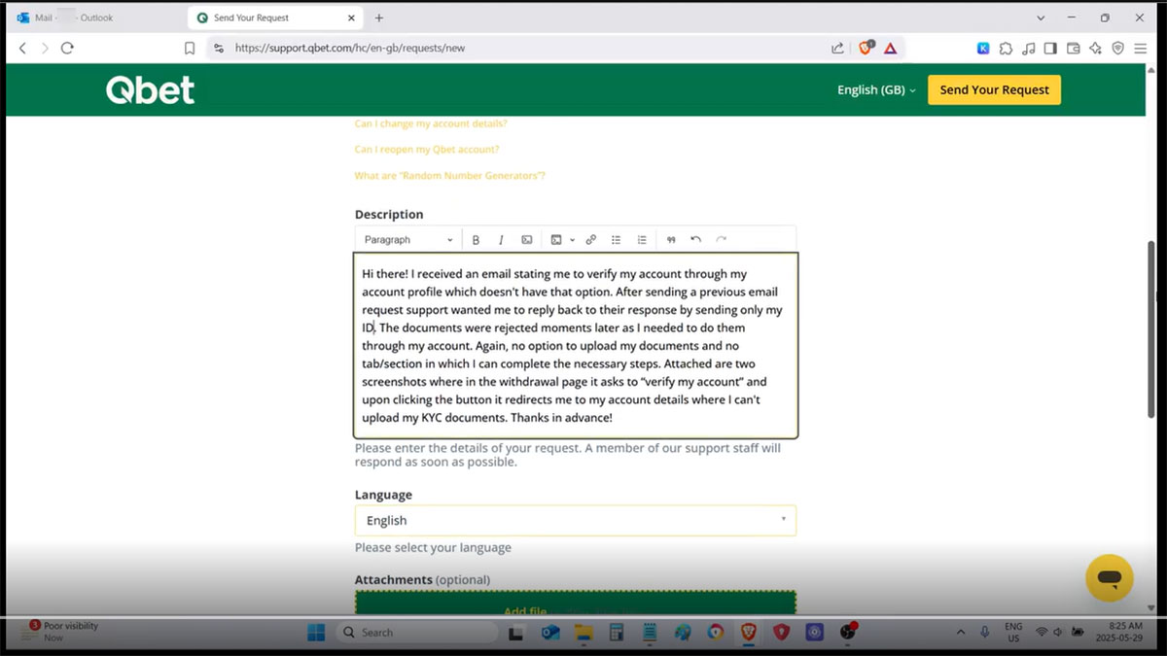This screenshot has height=656, width=1167.
Task: Open the blue K browser extension
Action: tap(983, 48)
